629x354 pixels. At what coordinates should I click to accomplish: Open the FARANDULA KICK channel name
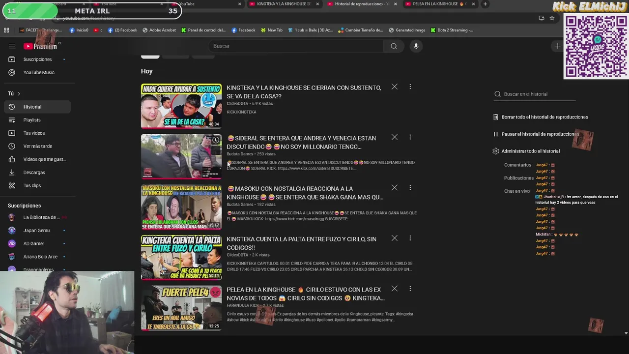243,305
